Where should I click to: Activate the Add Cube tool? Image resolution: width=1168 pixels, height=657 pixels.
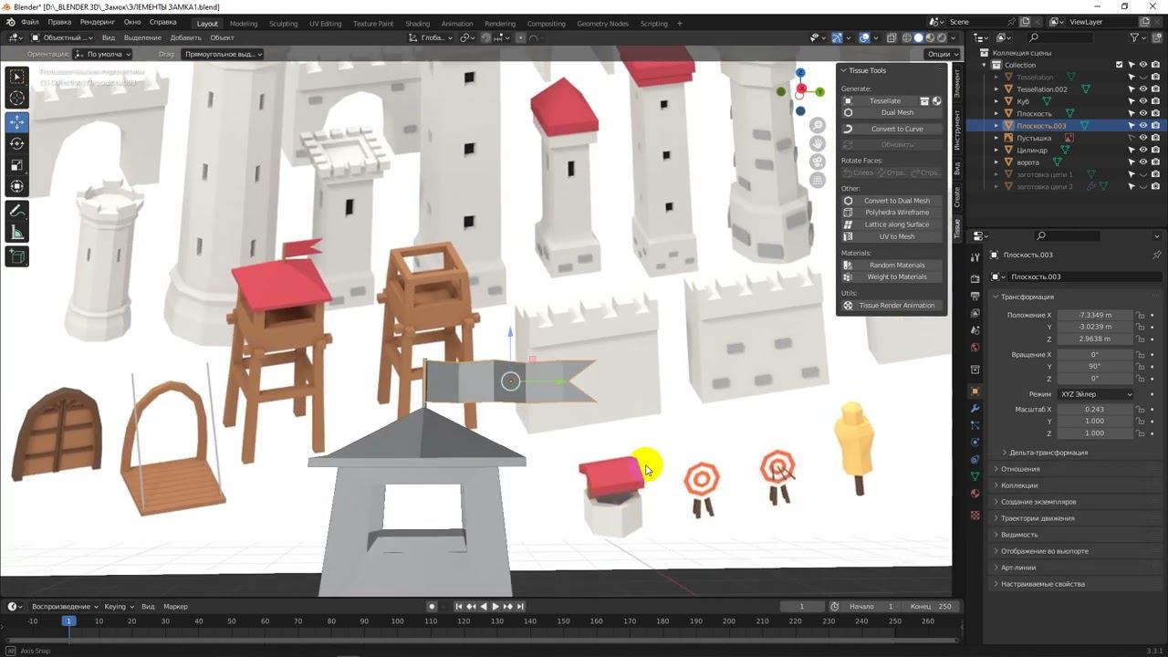coord(17,256)
